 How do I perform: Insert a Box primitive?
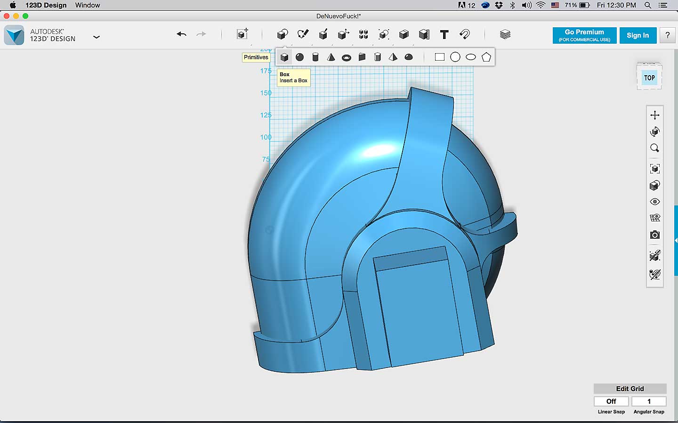coord(284,57)
